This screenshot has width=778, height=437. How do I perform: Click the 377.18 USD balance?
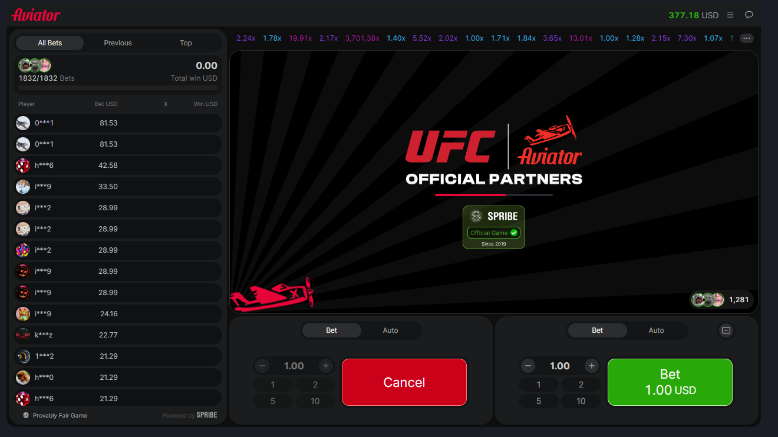coord(694,15)
